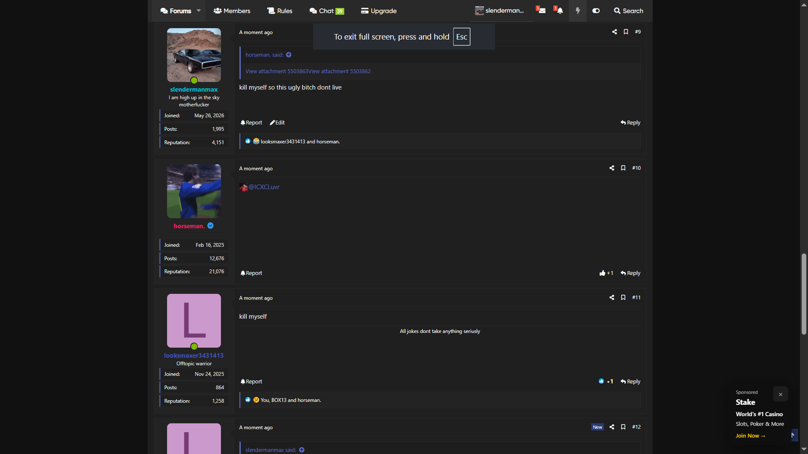
Task: Bookmark post #11
Action: (623, 298)
